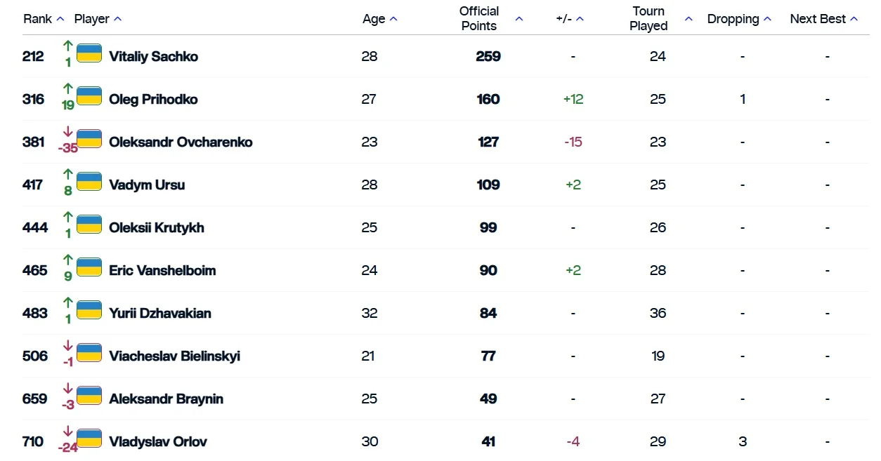Click flag icon next to Eric Vanshelboim
This screenshot has width=881, height=461.
pyautogui.click(x=89, y=267)
